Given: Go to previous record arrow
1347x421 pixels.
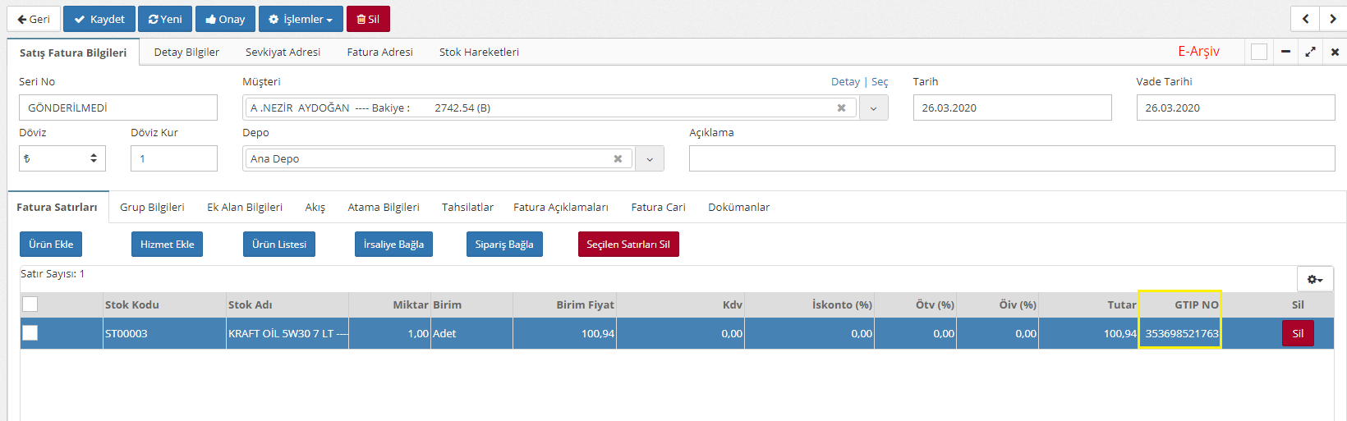Looking at the screenshot, I should click(x=1305, y=19).
